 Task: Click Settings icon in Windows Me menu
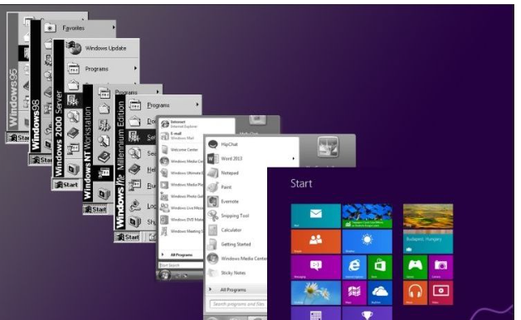coord(134,137)
